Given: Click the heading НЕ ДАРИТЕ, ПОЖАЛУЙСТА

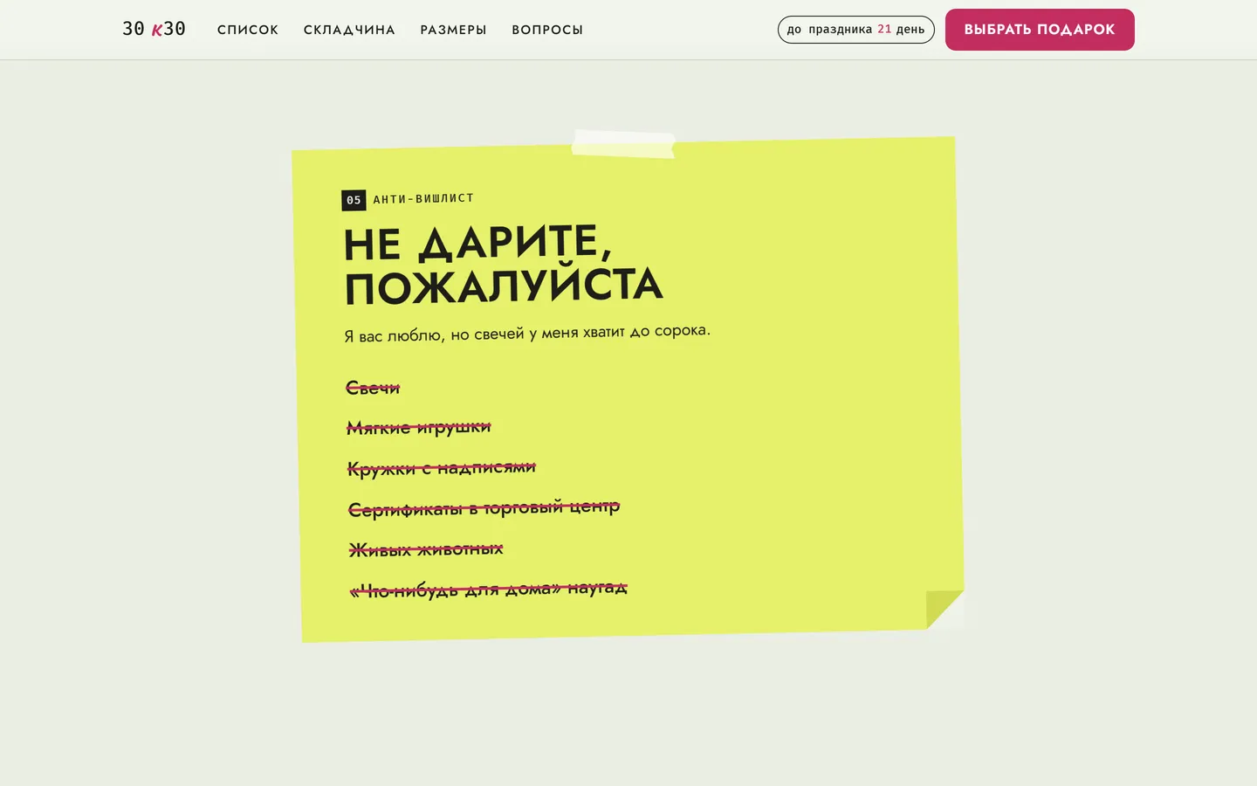Looking at the screenshot, I should tap(503, 265).
